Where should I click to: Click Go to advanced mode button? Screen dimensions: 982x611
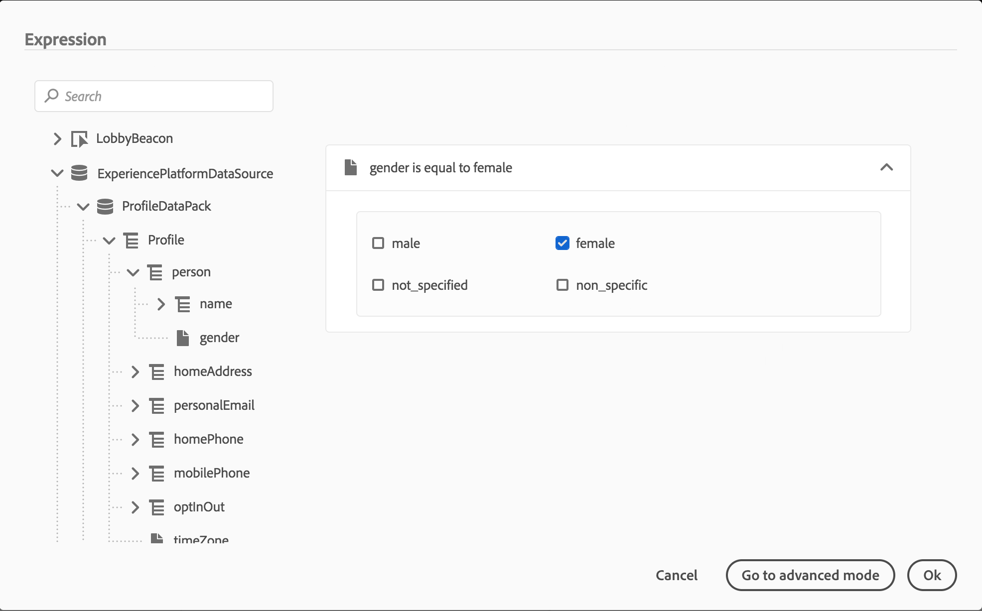[x=810, y=575]
